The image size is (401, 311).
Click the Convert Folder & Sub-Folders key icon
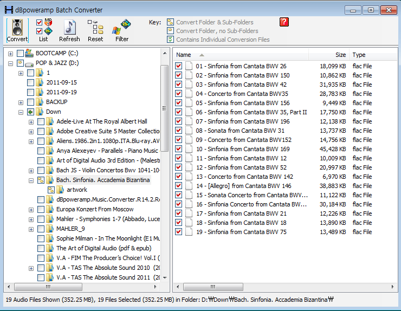coord(170,22)
